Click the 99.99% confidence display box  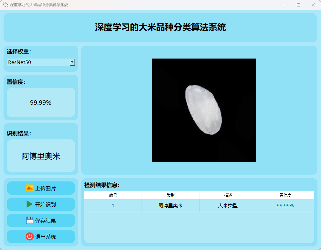(x=41, y=103)
